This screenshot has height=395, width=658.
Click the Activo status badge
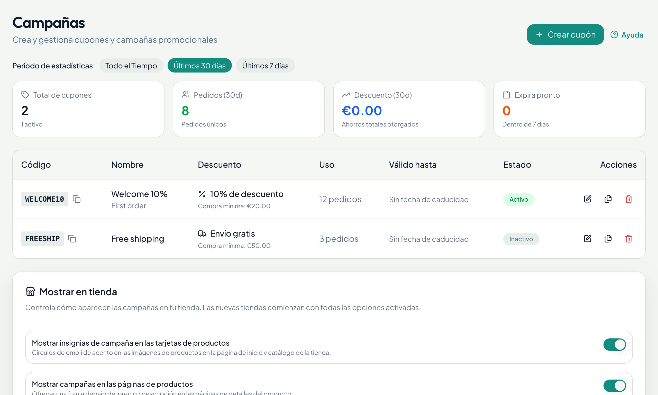(519, 199)
